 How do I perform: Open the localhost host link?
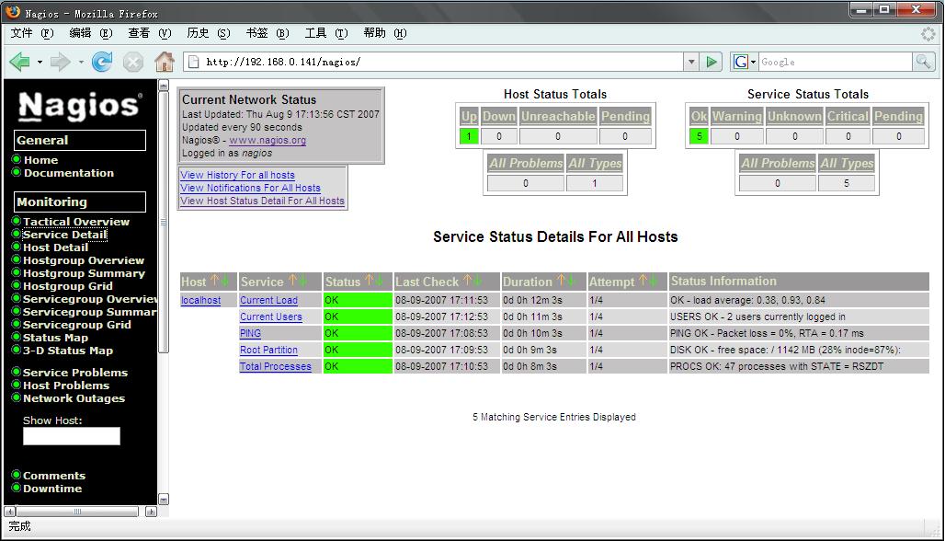200,300
